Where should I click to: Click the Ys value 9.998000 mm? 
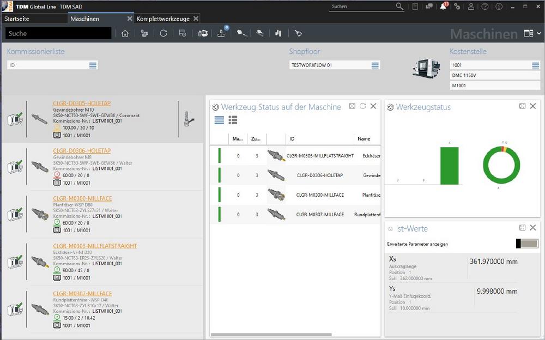click(x=497, y=292)
